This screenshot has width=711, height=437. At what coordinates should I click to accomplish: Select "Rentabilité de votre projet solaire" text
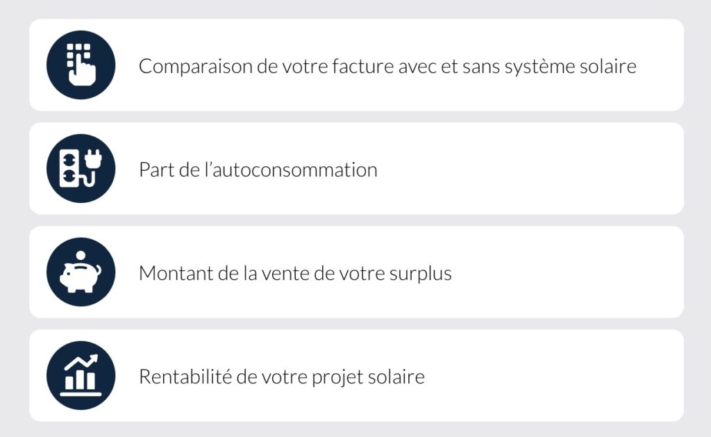point(281,377)
